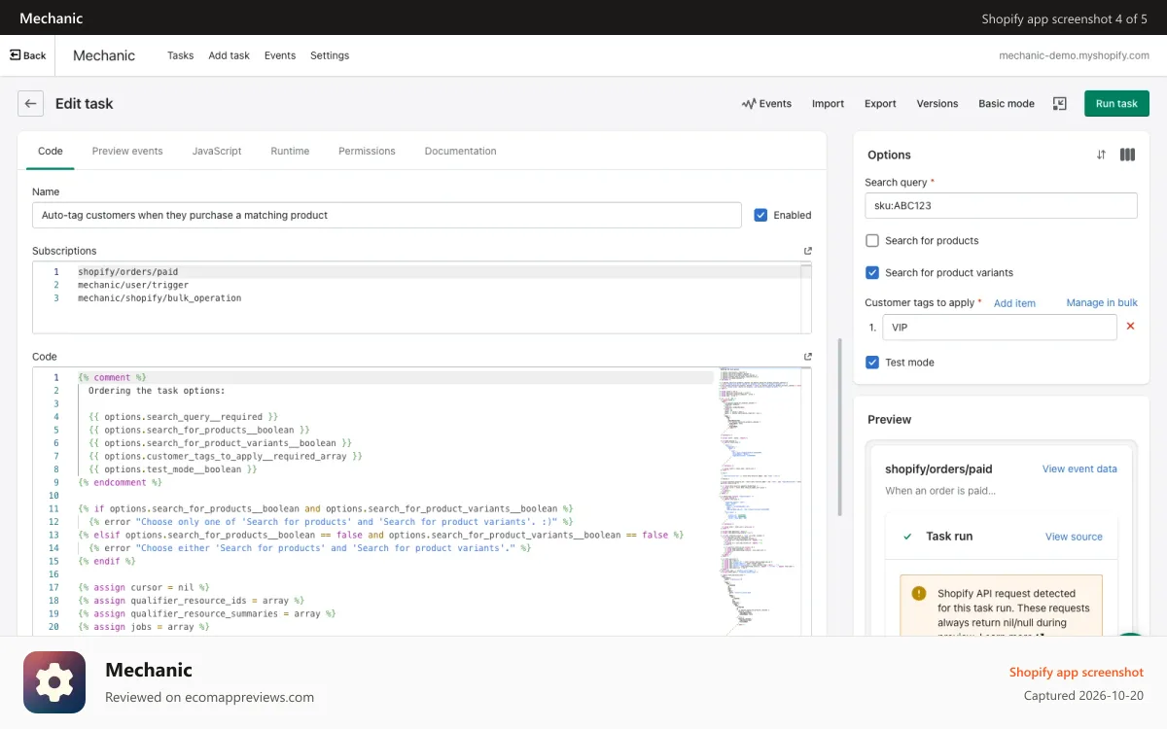Click View source link
Viewport: 1167px width, 729px height.
point(1074,537)
